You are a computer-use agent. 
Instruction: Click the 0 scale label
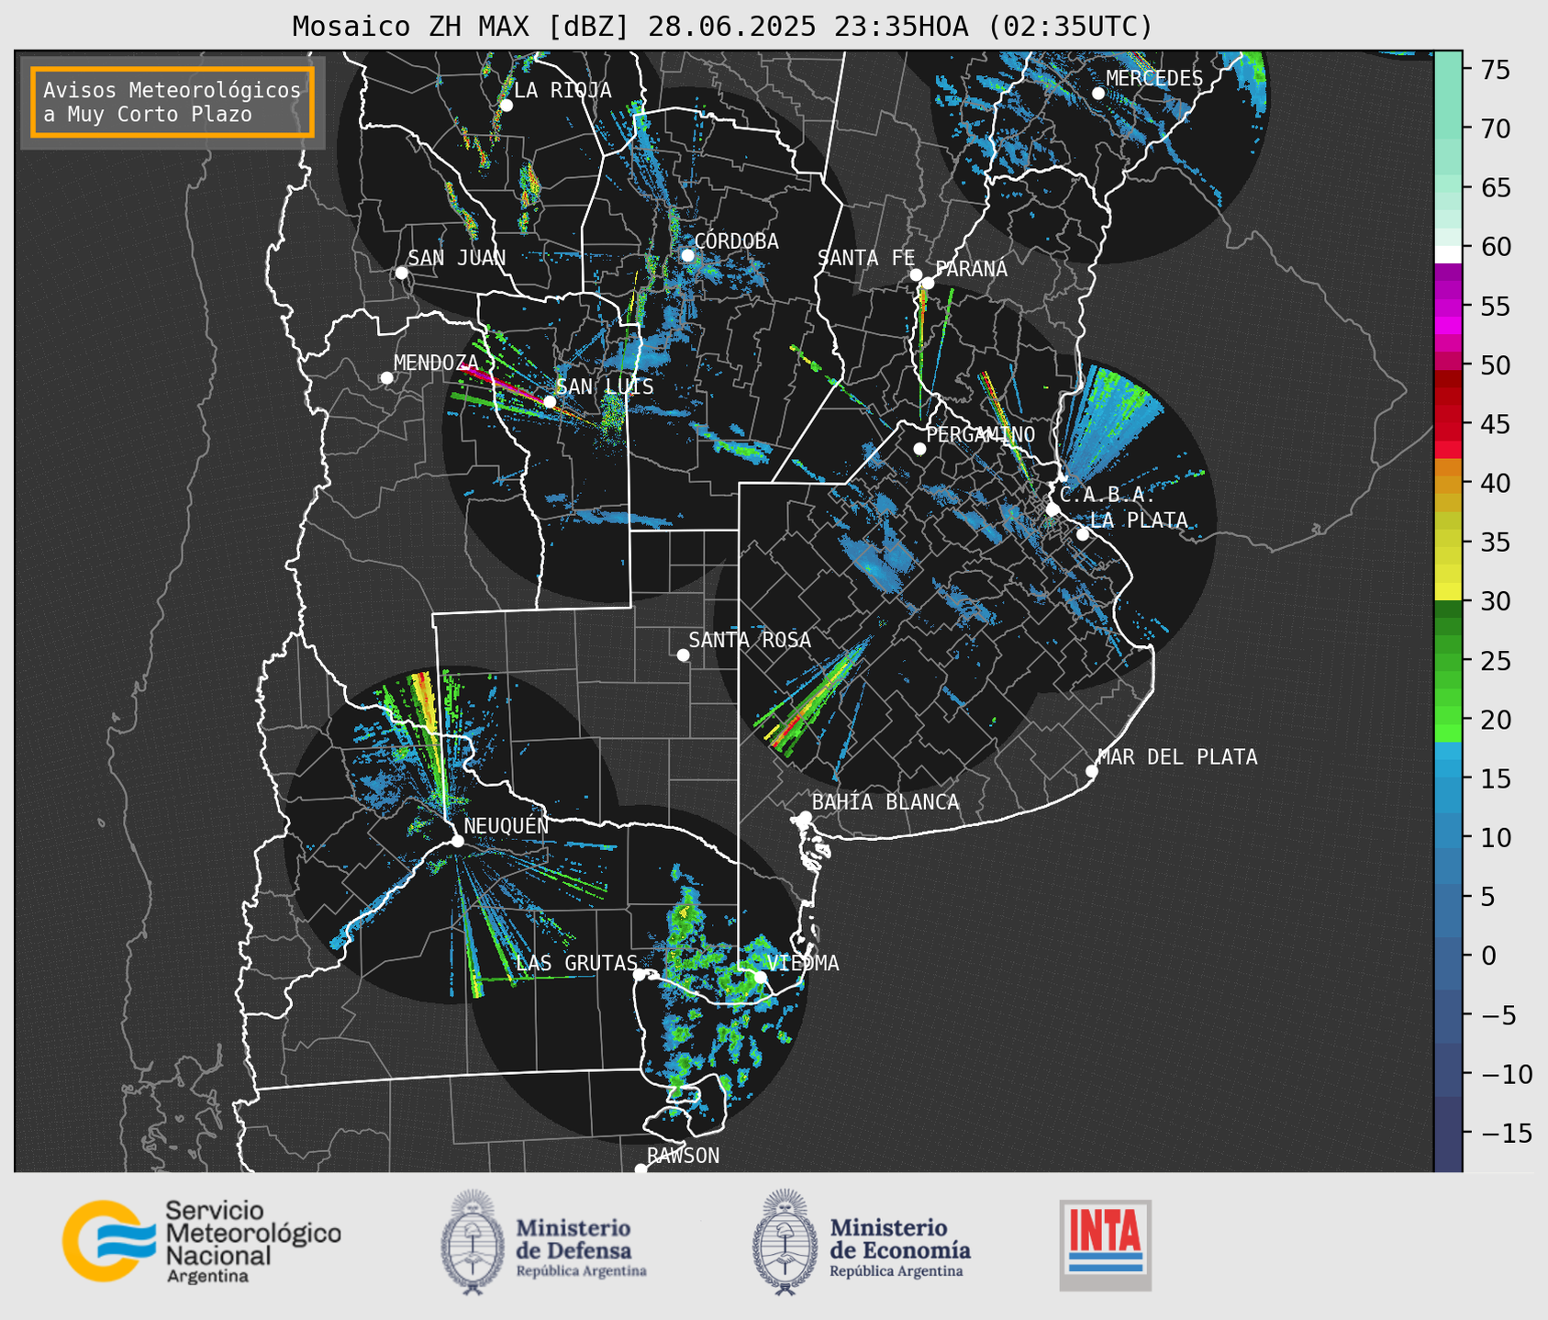coord(1489,956)
